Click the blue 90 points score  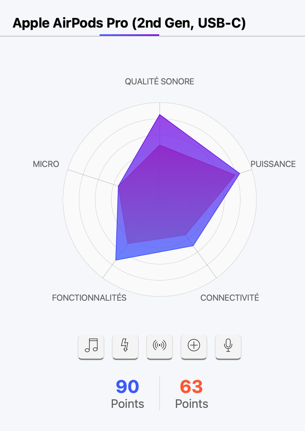point(128,387)
